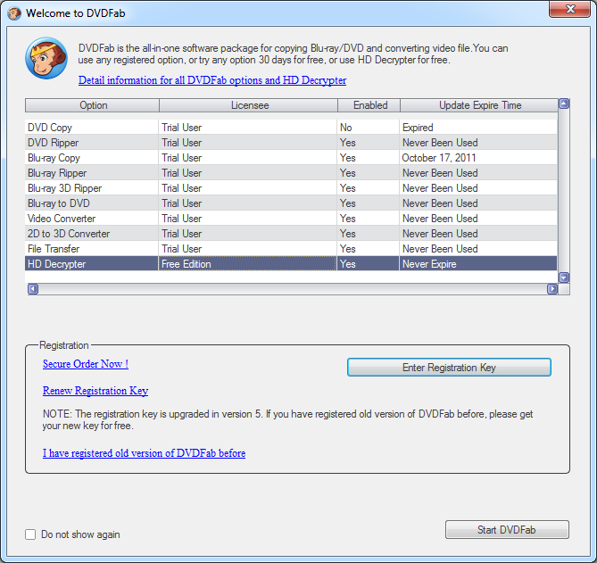Sort by the Option column header
This screenshot has width=597, height=563.
point(93,105)
